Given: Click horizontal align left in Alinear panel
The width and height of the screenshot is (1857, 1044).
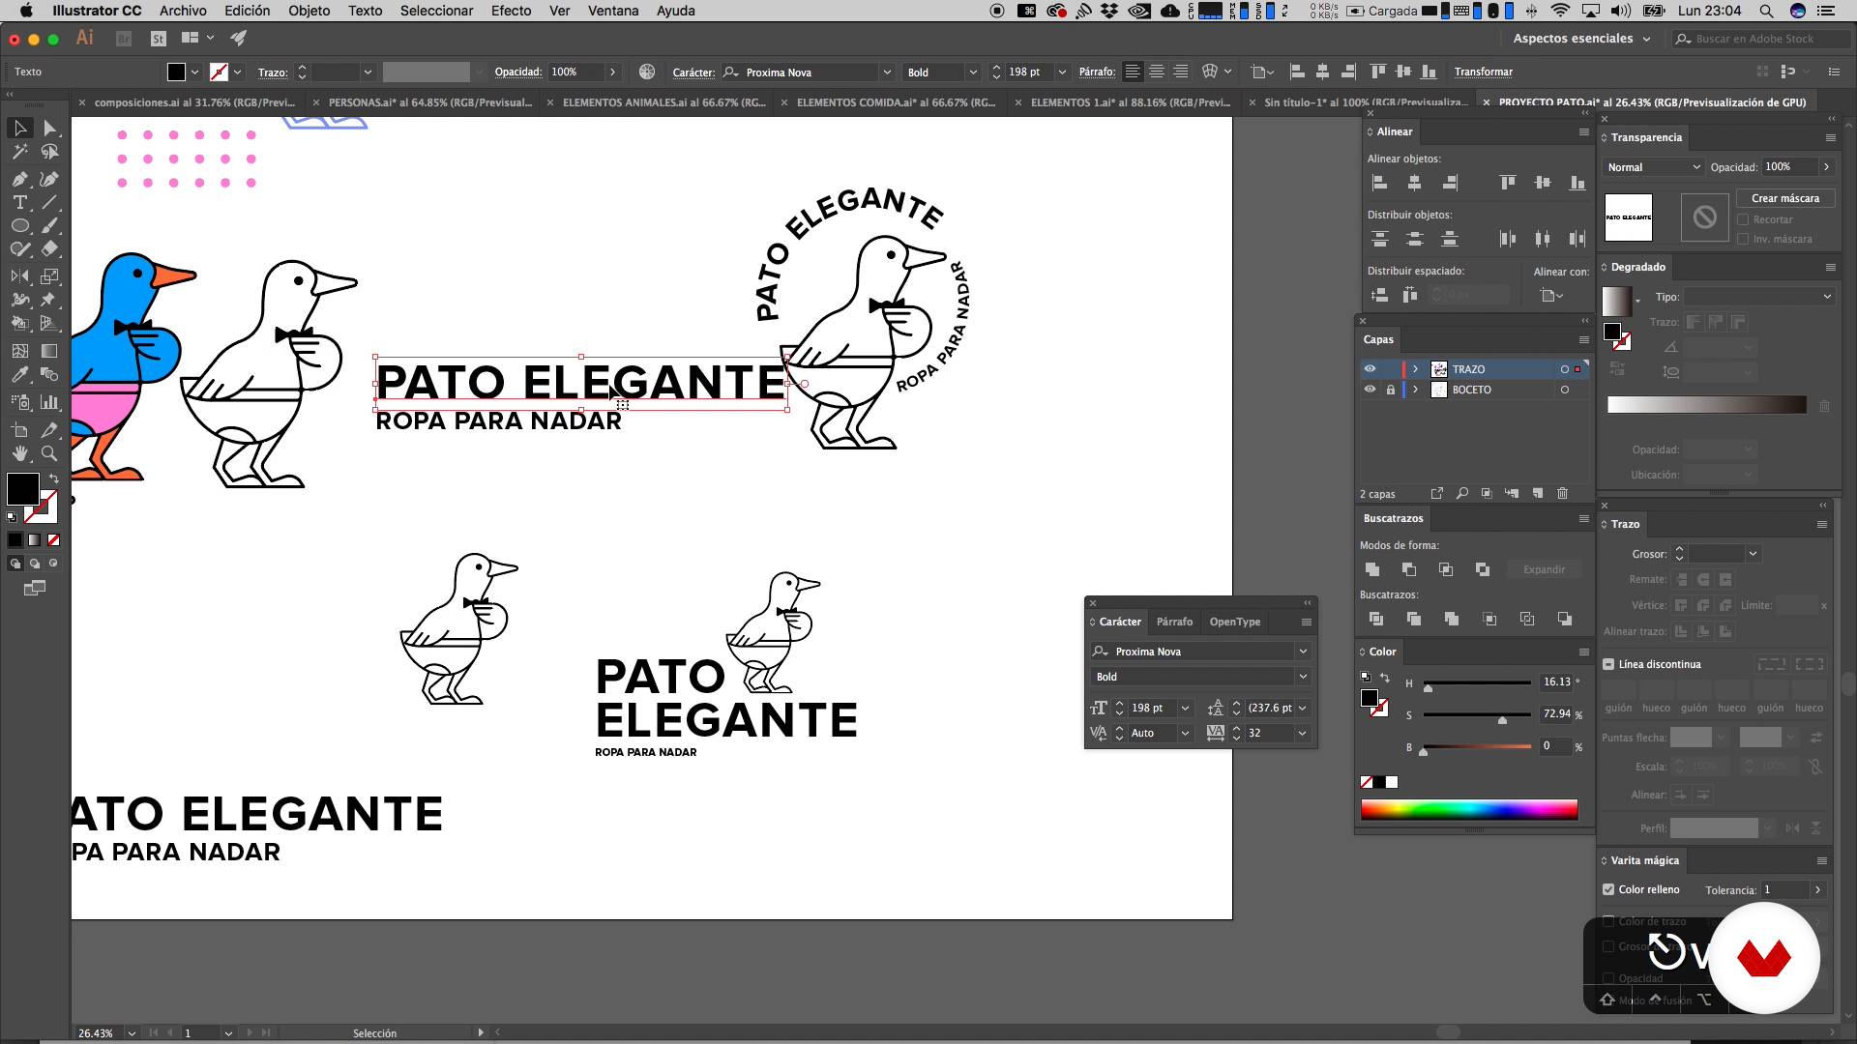Looking at the screenshot, I should 1380,183.
